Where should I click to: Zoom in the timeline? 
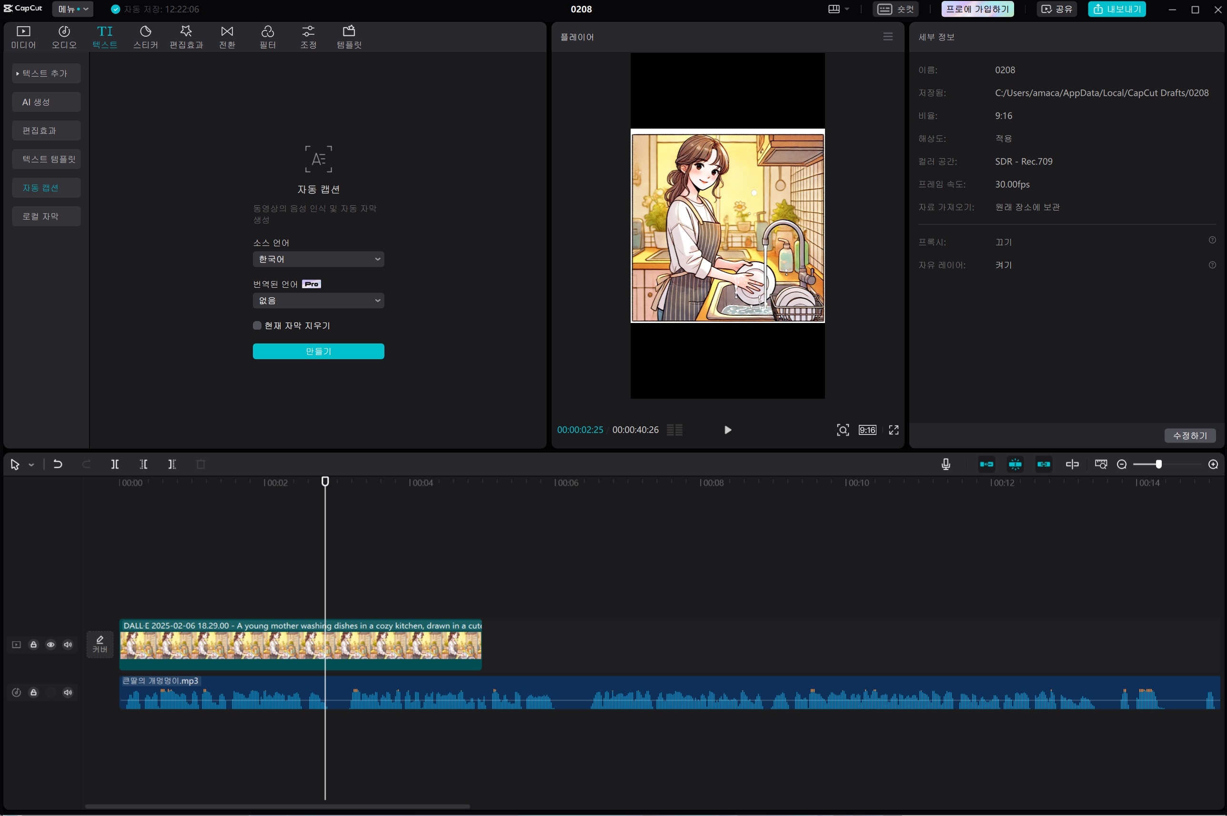pyautogui.click(x=1213, y=464)
